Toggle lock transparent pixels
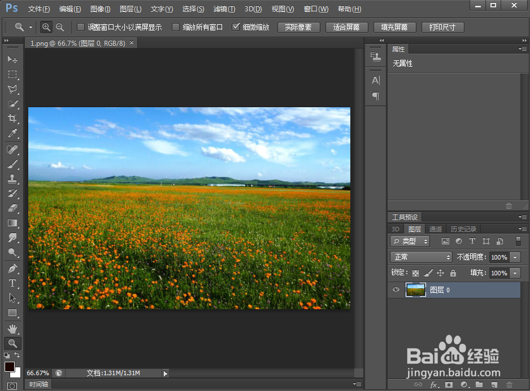Viewport: 530px width, 391px height. [415, 273]
